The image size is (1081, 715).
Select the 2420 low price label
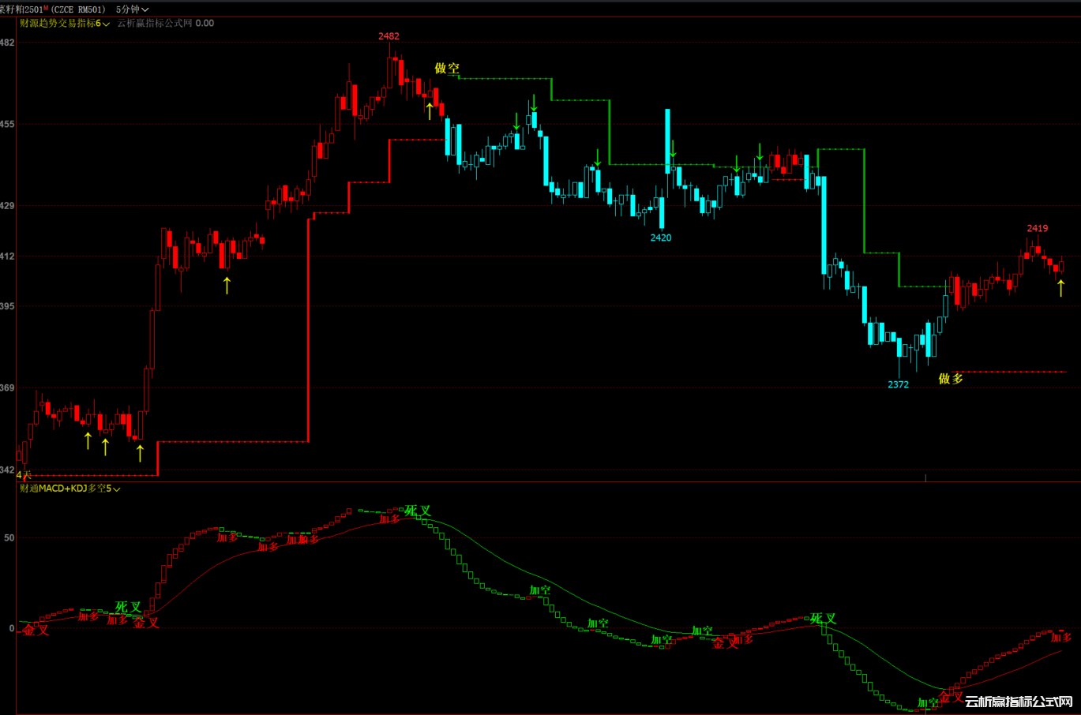pos(661,238)
